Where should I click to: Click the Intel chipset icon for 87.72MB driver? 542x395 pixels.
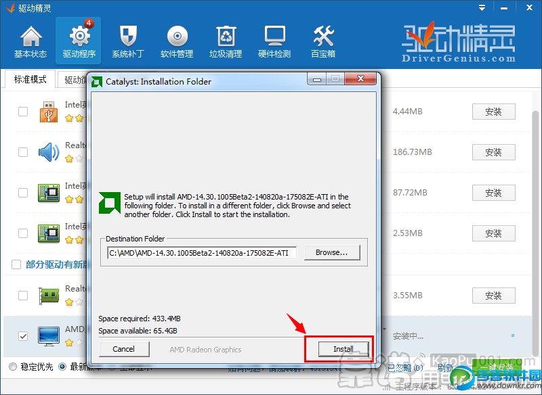coord(49,193)
